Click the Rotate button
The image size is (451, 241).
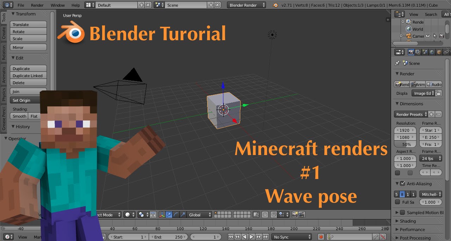tap(29, 32)
